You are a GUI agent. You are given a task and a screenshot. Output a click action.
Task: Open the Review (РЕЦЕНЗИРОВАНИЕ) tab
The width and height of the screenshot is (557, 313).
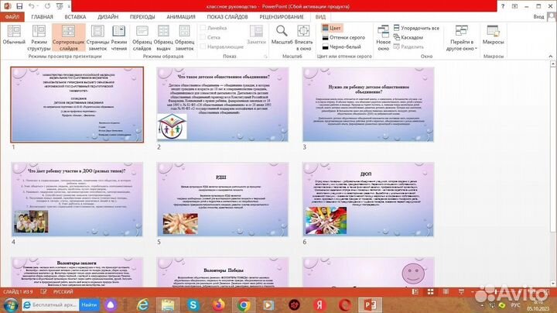point(282,17)
